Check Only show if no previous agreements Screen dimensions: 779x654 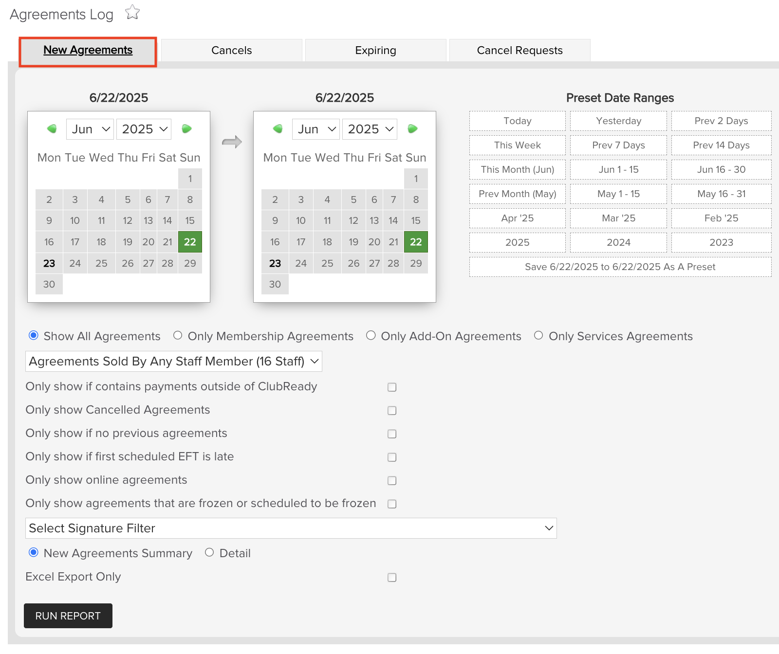(x=392, y=434)
